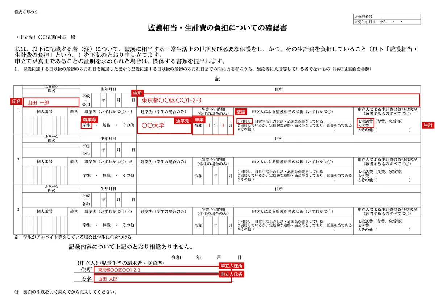Screen dimensions: 435x307
Task: Click the red 住所 tag above the address
Action: point(137,93)
